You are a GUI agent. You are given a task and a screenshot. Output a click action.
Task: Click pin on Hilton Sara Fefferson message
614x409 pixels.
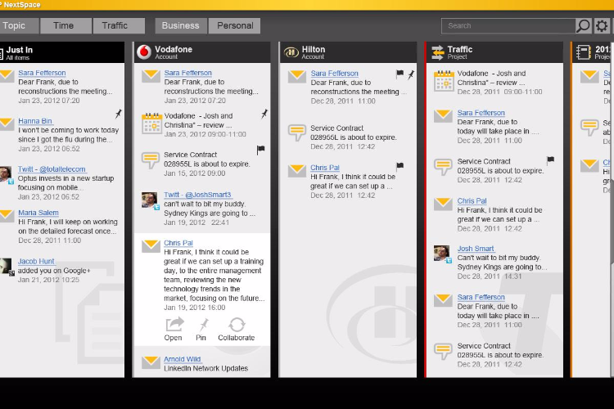coord(411,74)
